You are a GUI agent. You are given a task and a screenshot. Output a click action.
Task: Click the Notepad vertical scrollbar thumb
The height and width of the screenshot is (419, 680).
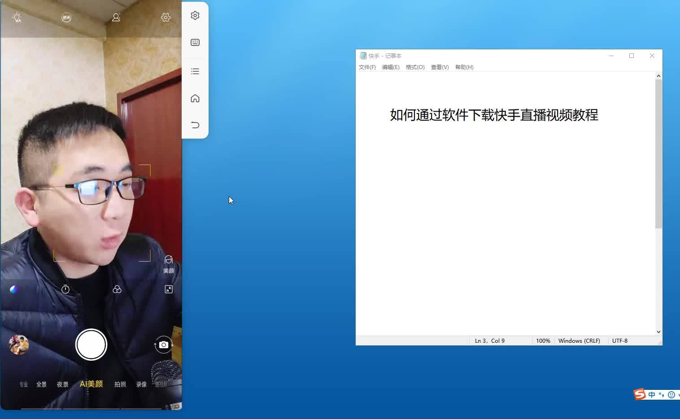pos(658,154)
